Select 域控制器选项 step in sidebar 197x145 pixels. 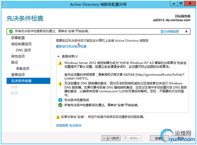(21, 44)
